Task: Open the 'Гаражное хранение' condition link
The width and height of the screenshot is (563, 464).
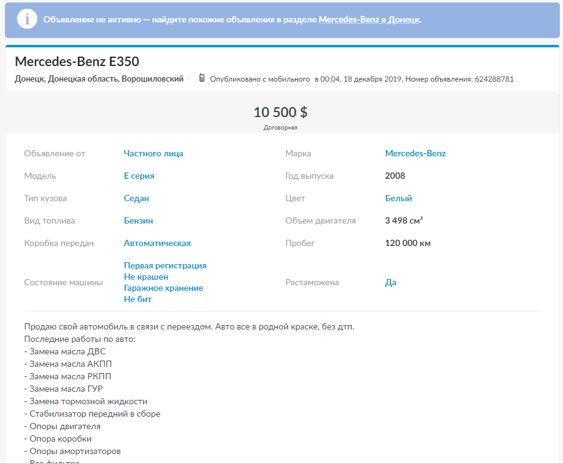Action: point(163,288)
